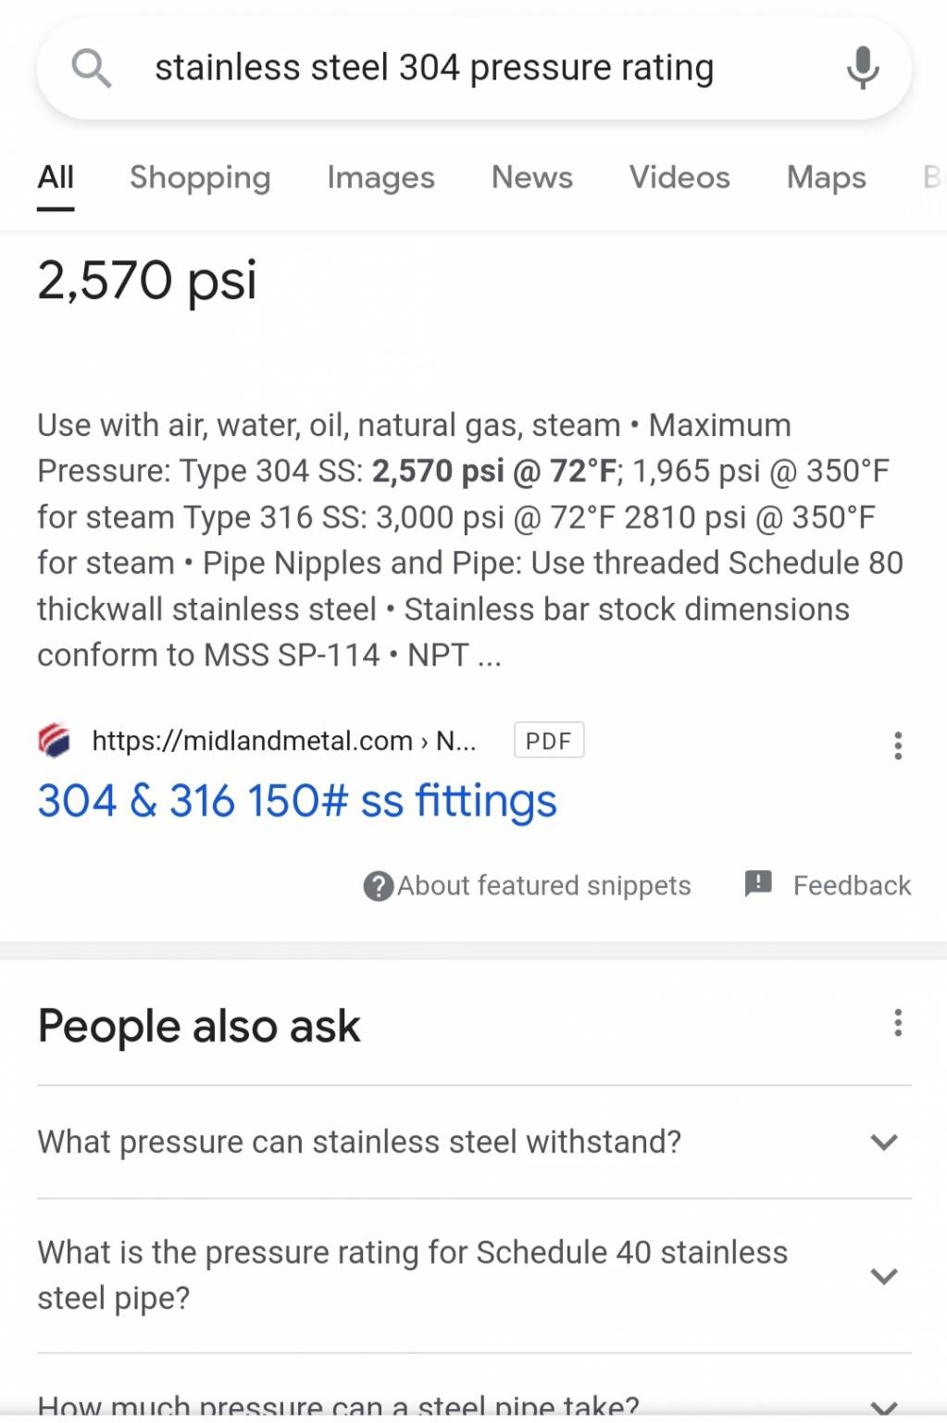Click the PDF badge label
This screenshot has height=1423, width=947.
pos(549,741)
